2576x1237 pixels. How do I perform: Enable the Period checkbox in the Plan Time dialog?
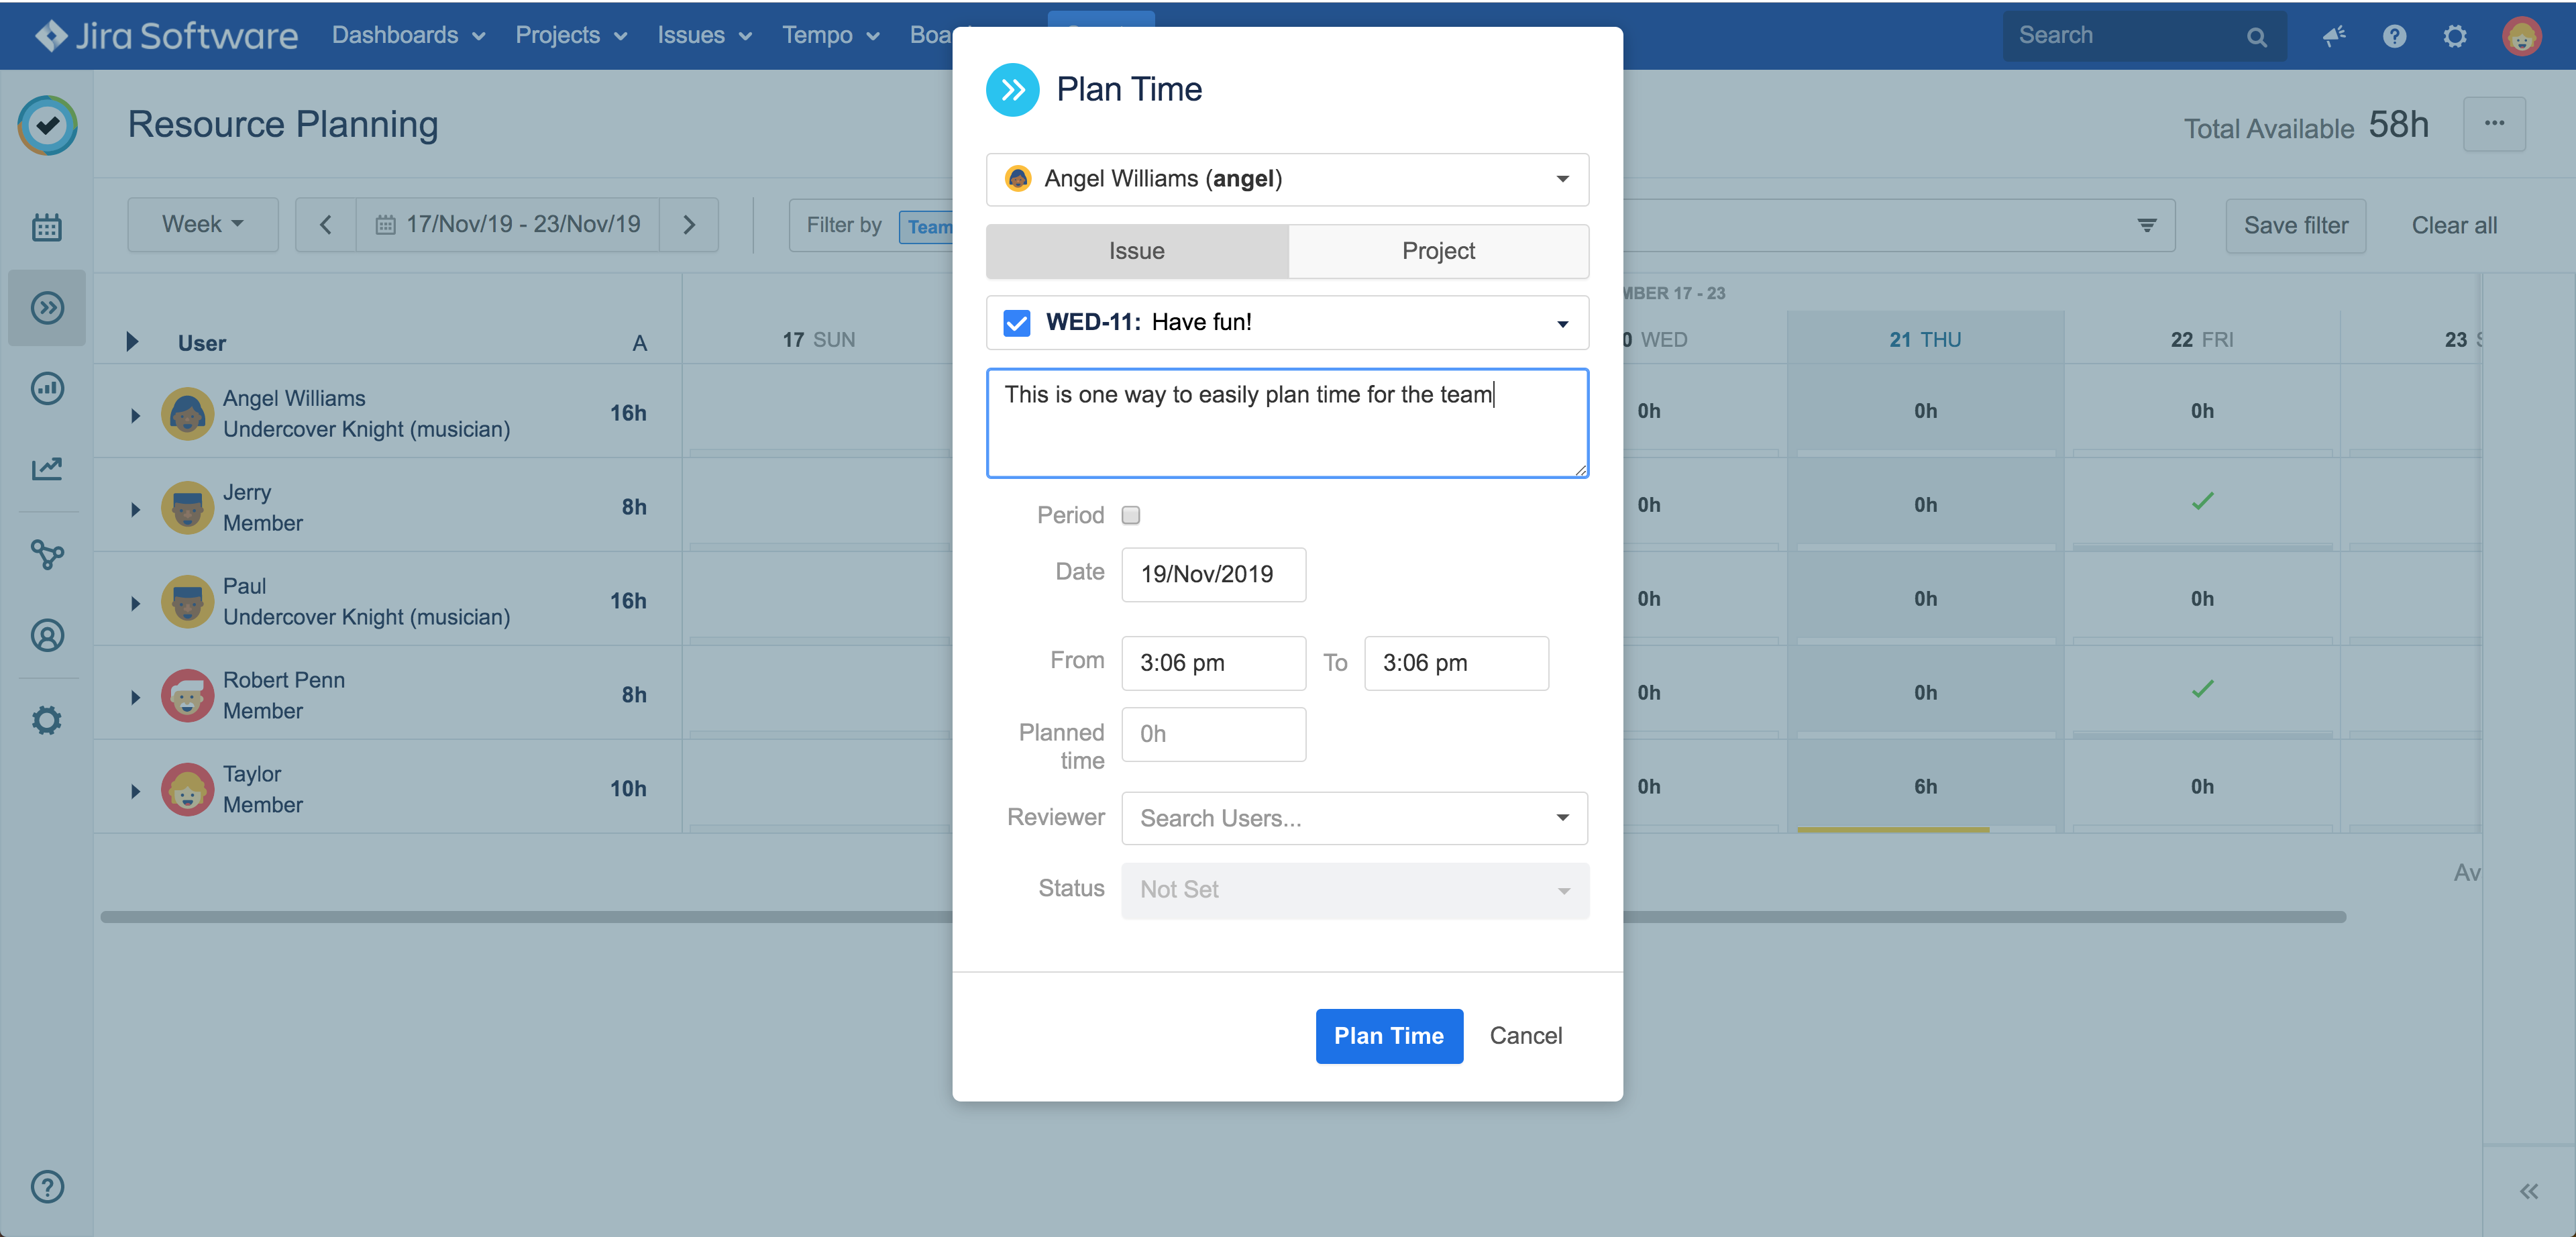tap(1130, 515)
